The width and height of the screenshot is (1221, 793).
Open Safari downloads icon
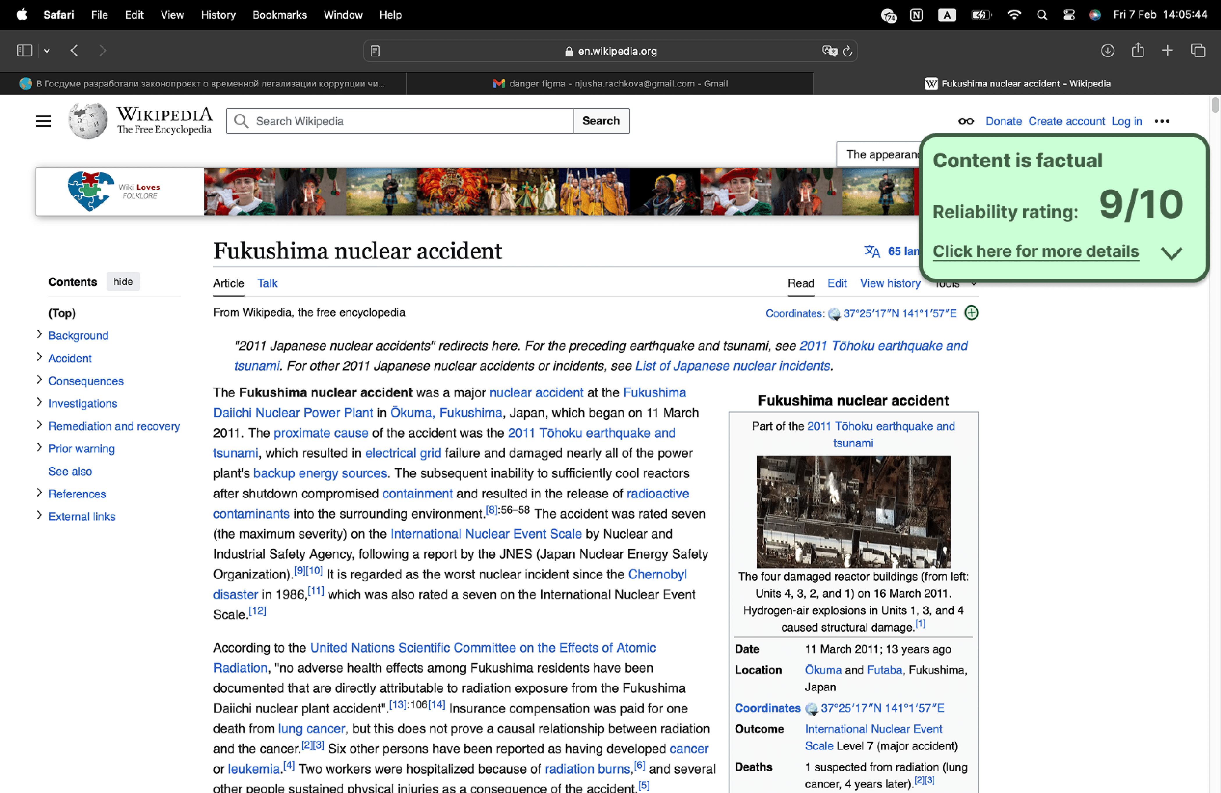click(x=1107, y=50)
